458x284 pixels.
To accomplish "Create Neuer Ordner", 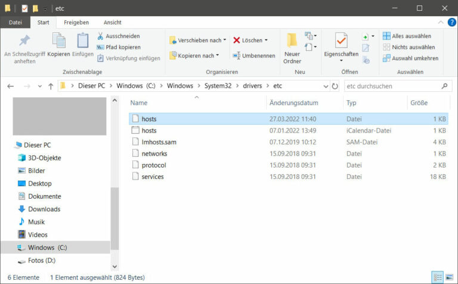I will pyautogui.click(x=292, y=48).
